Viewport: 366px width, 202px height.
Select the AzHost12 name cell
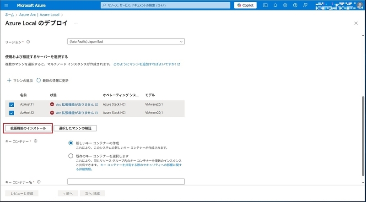[27, 113]
